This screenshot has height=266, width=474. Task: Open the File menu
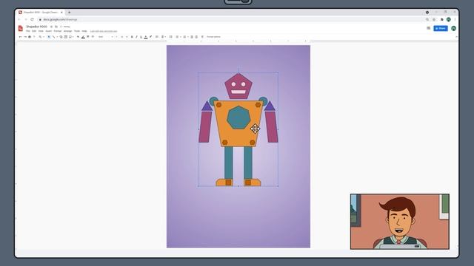(28, 31)
